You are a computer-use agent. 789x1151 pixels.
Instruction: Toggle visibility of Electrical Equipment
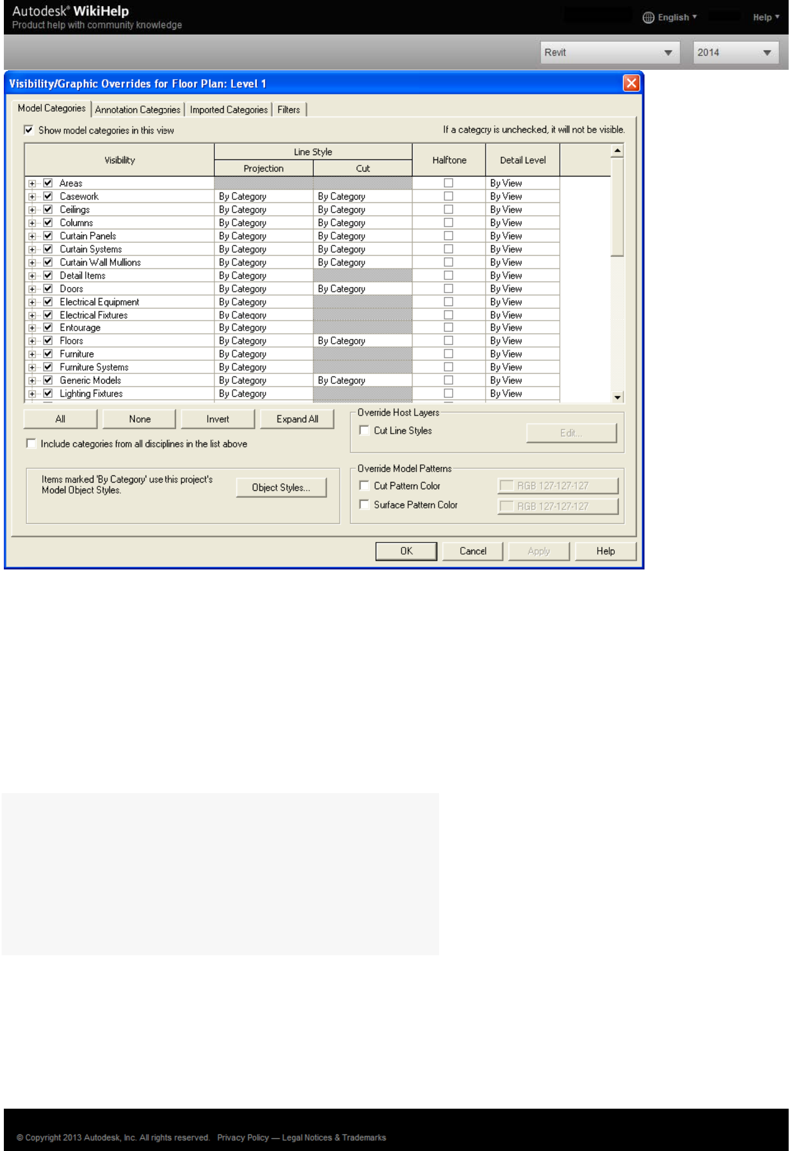coord(48,302)
